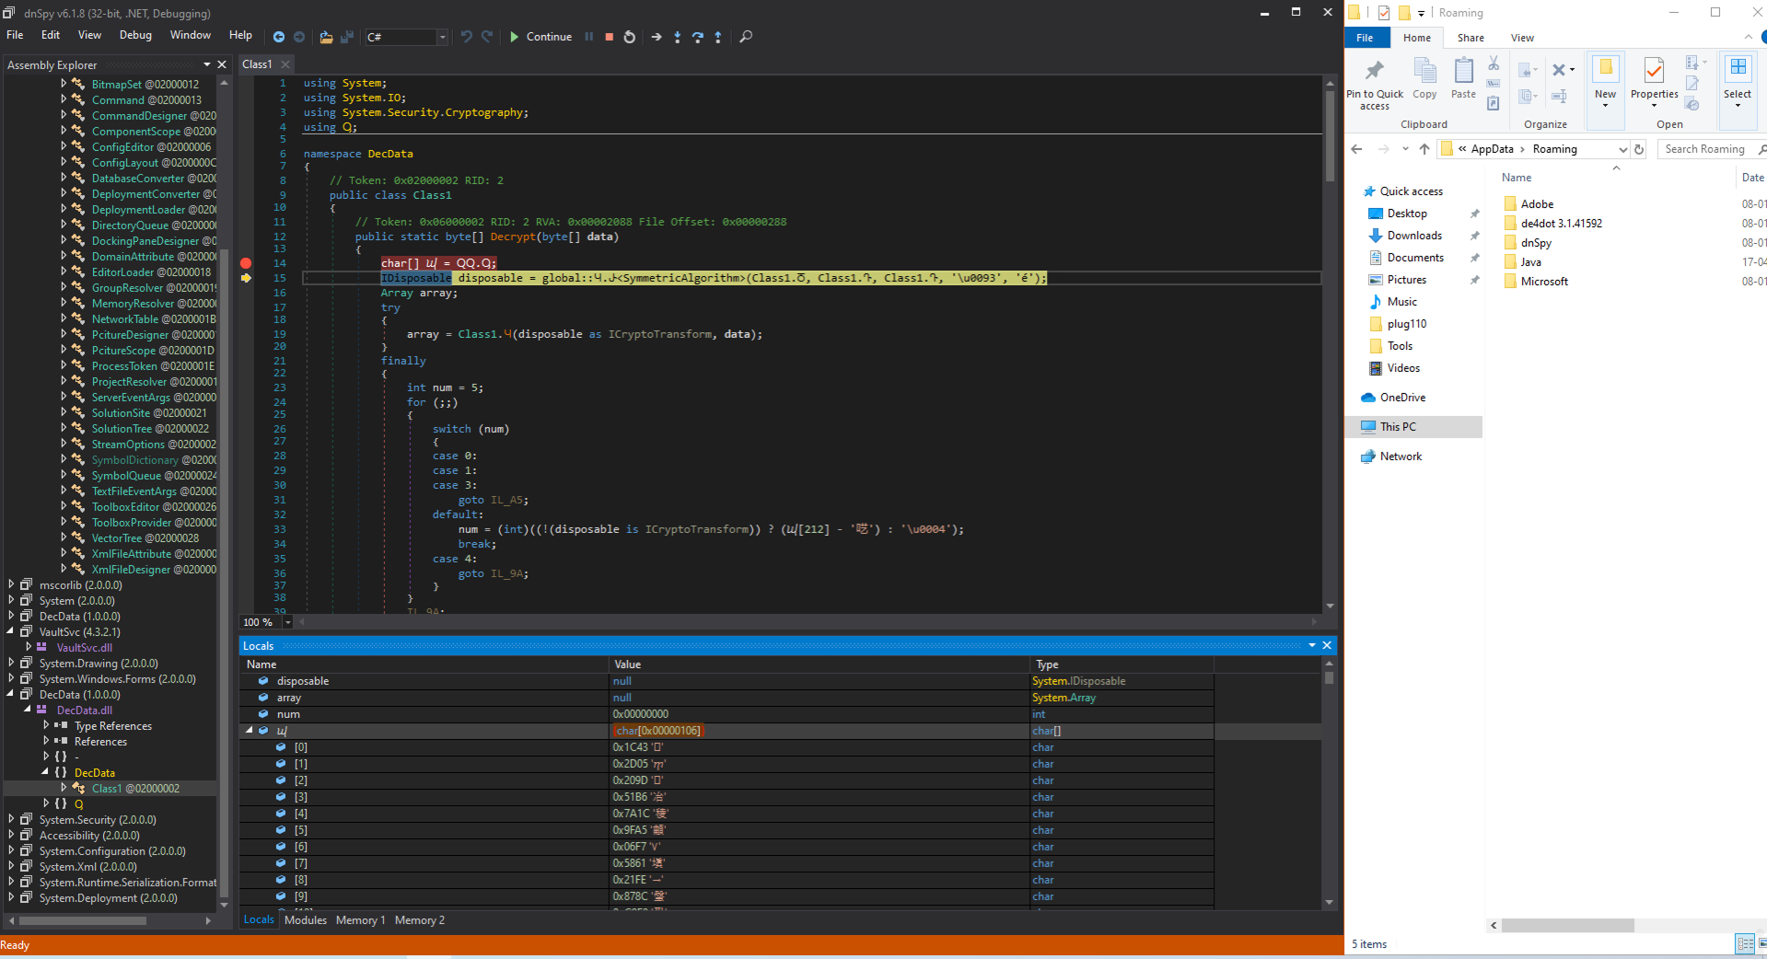Open the assembly search magnifier

pos(746,37)
